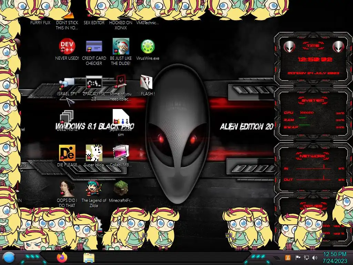
Task: Open the BE JUST LIKE THE DUDE! icon
Action: tap(121, 46)
